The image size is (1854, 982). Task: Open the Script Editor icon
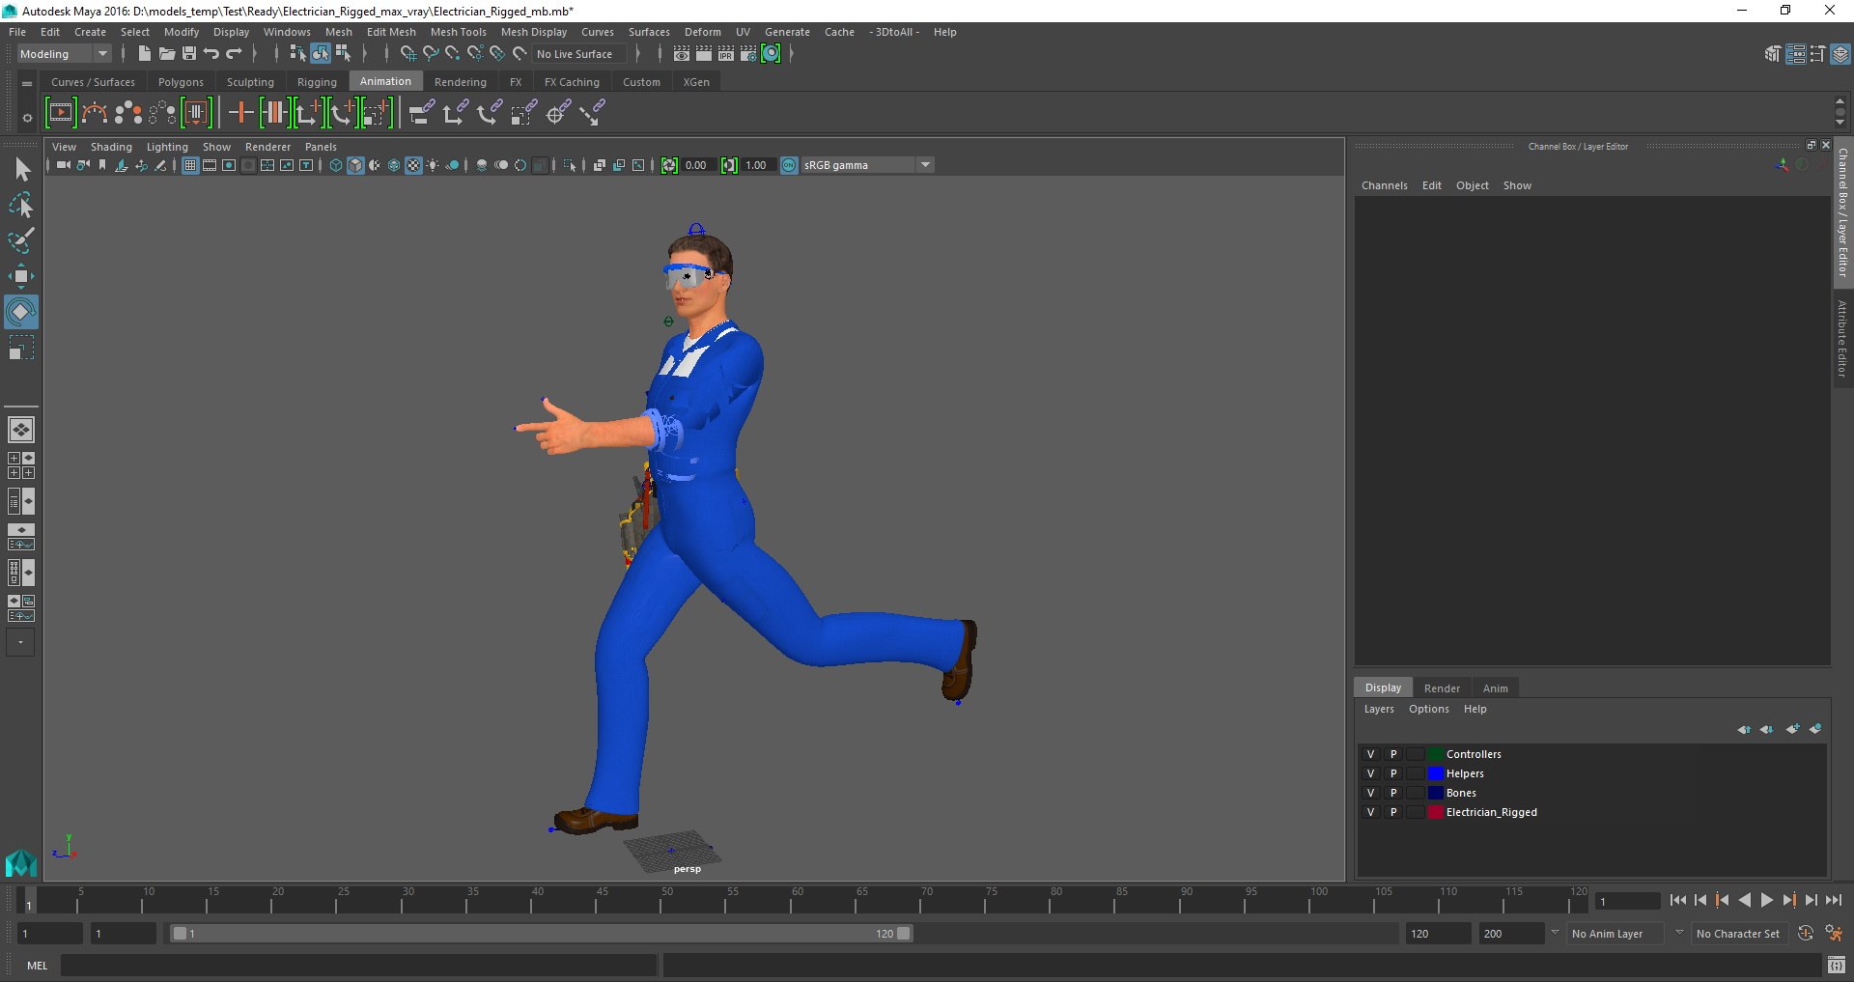(1836, 965)
